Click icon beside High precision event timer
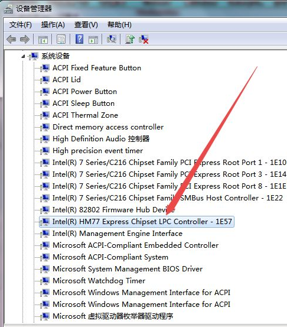The height and width of the screenshot is (327, 287). coord(45,151)
